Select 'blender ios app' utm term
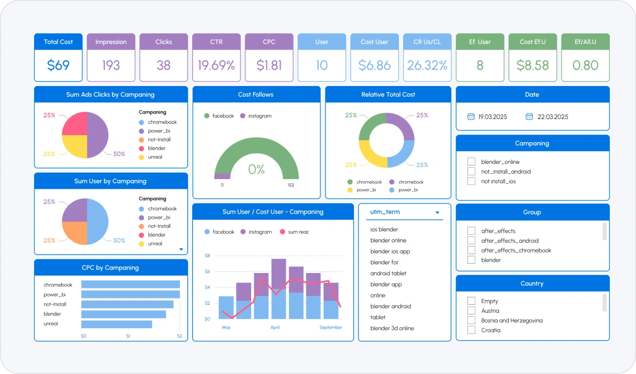636x374 pixels. (390, 252)
